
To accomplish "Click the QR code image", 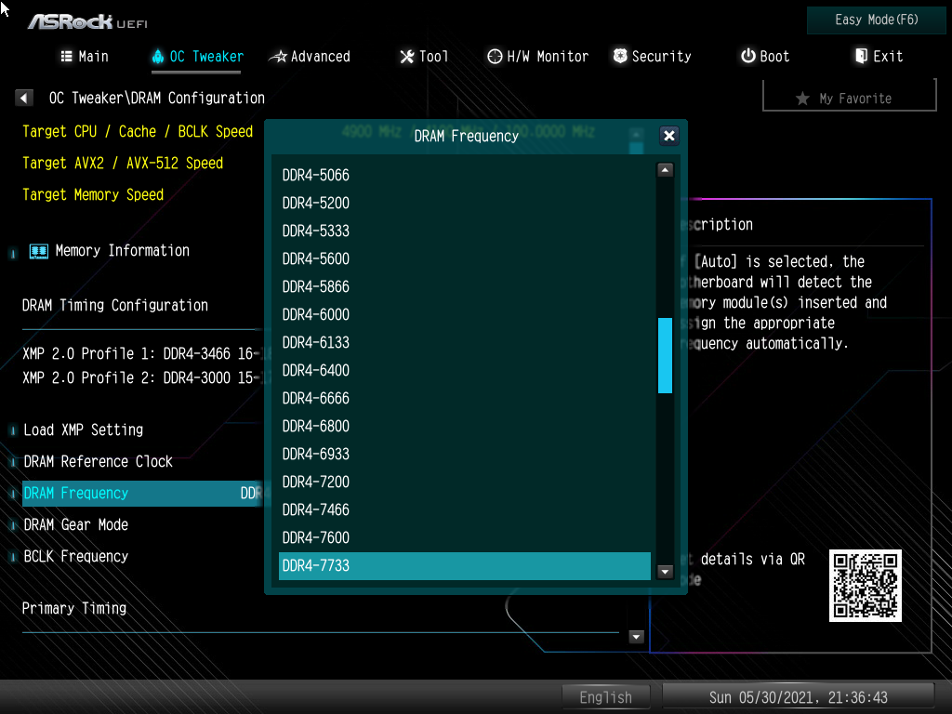I will coord(865,586).
